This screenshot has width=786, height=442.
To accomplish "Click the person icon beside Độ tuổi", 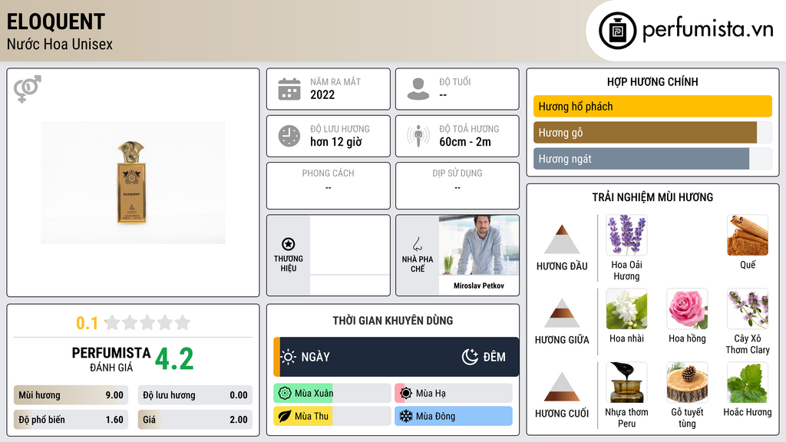I will coord(418,89).
